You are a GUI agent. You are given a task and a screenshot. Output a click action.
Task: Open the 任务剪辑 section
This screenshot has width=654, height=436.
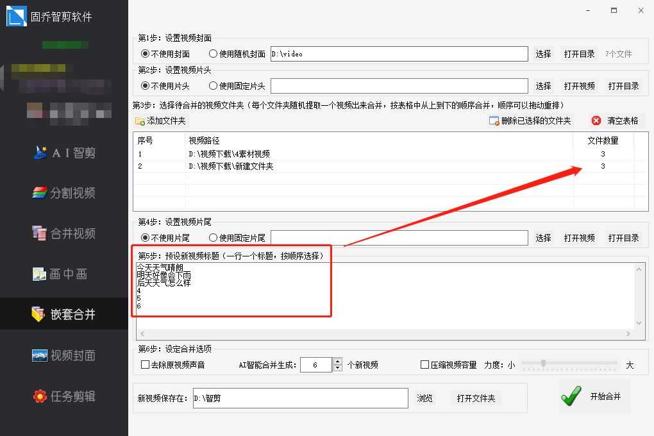pyautogui.click(x=65, y=396)
